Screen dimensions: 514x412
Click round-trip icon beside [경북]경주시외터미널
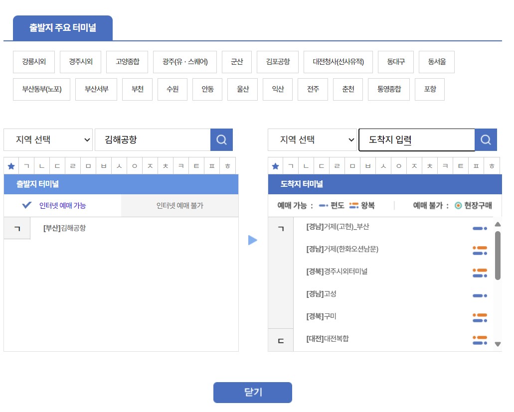(480, 273)
